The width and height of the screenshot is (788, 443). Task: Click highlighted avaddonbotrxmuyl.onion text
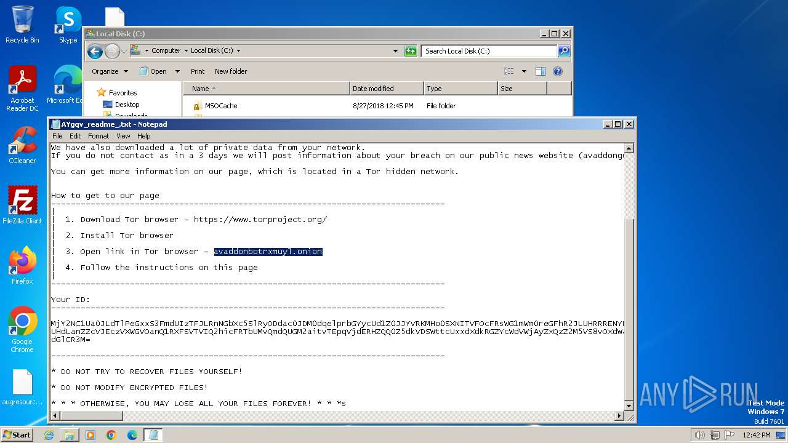click(x=268, y=252)
